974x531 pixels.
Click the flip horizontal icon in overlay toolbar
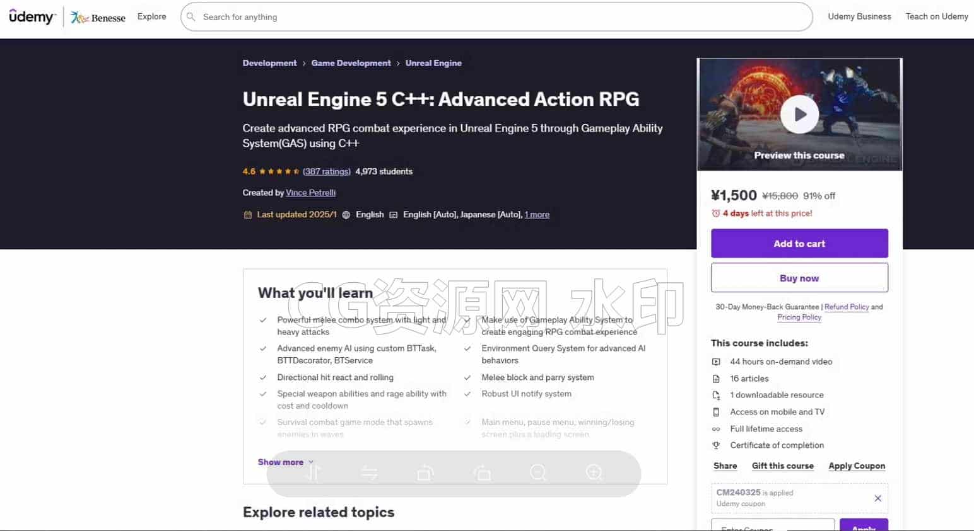click(x=369, y=472)
